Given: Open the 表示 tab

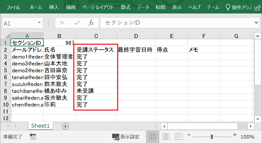Looking at the screenshot, I should (x=177, y=7).
